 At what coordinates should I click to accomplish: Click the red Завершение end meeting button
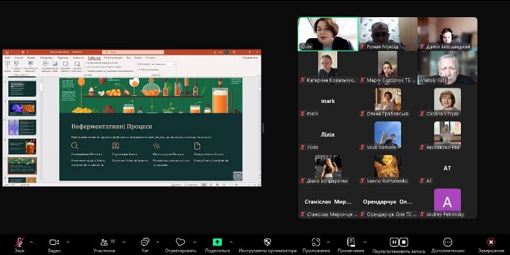coord(490,242)
